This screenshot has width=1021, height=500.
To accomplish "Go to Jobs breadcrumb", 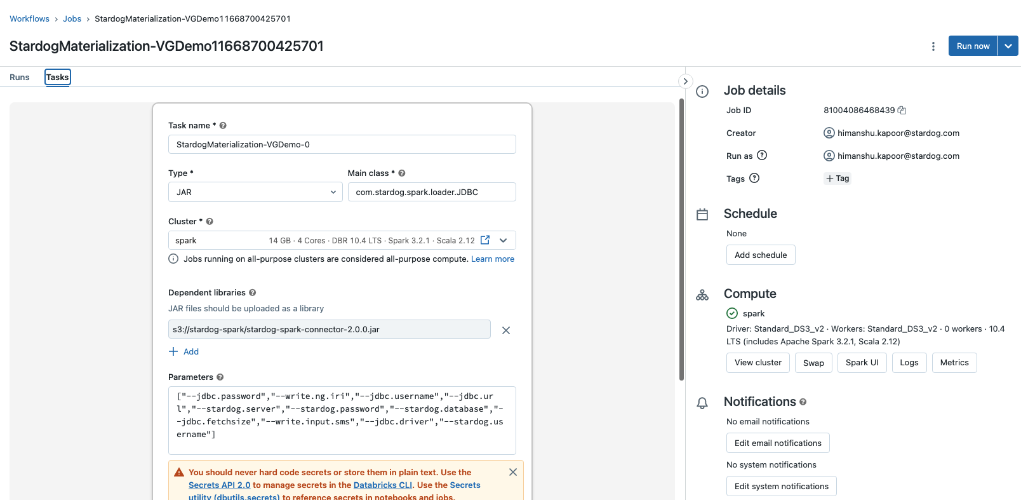I will [72, 19].
